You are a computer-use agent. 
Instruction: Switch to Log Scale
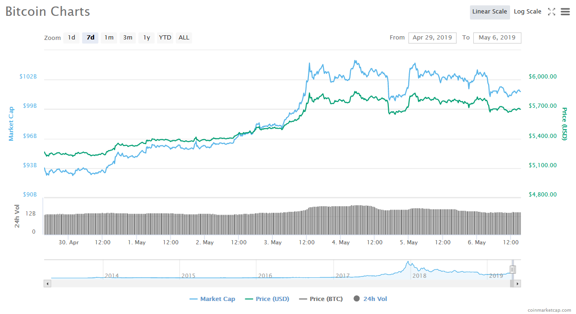[x=528, y=12]
